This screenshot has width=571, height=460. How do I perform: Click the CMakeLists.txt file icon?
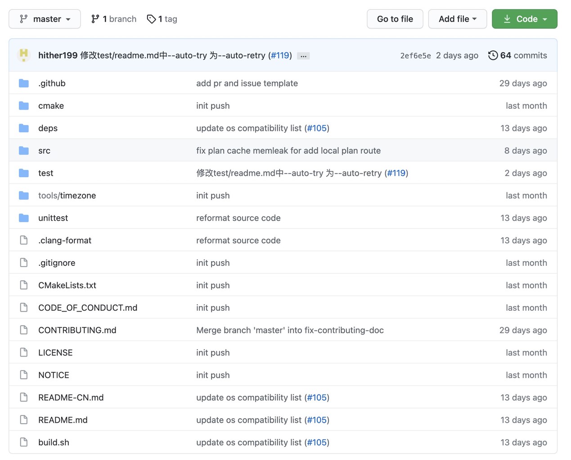[24, 285]
